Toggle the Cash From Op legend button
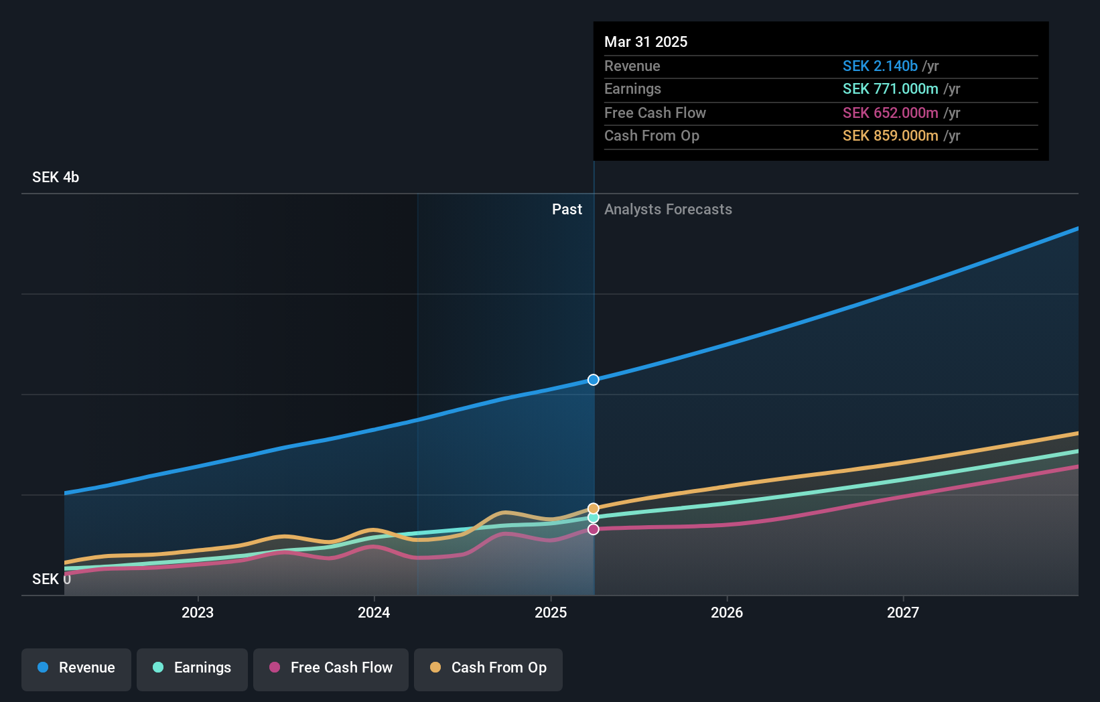1100x702 pixels. point(488,669)
